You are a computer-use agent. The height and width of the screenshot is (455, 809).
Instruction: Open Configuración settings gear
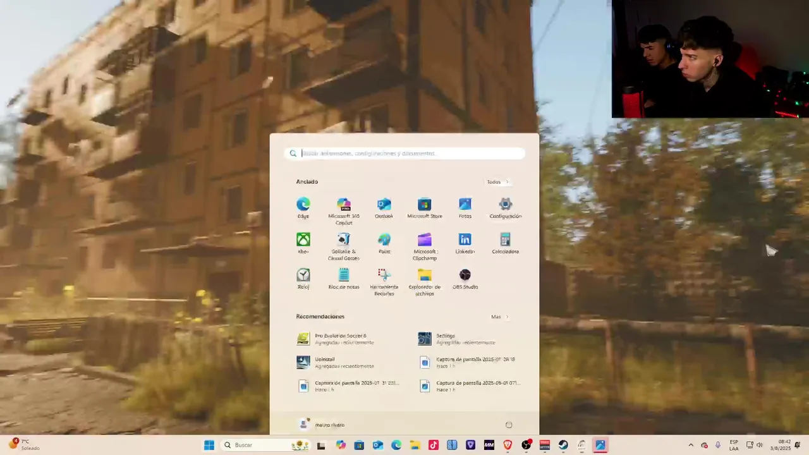click(505, 208)
